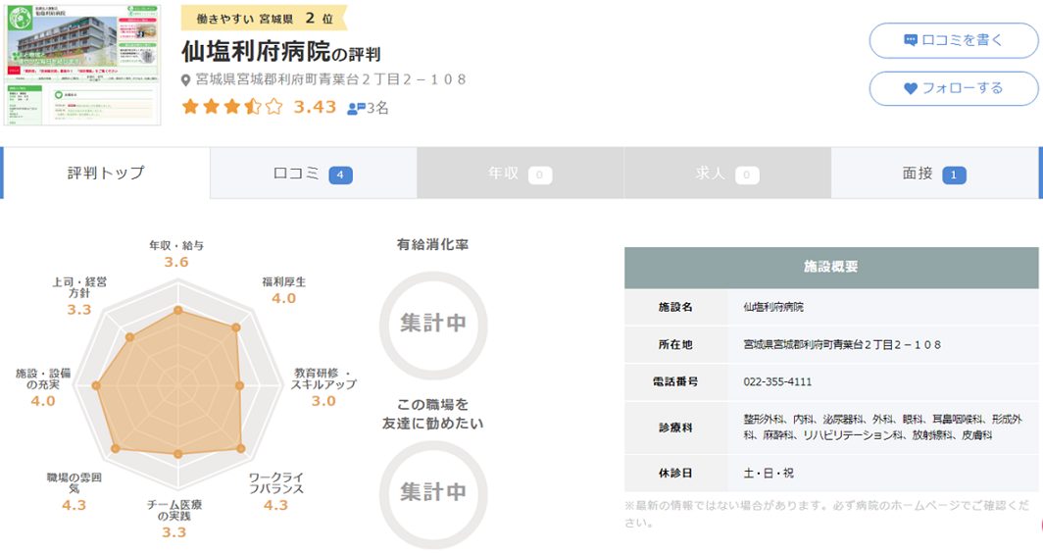Click the 面接 count badge showing 1
Viewport: 1043px width, 553px height.
pos(954,175)
